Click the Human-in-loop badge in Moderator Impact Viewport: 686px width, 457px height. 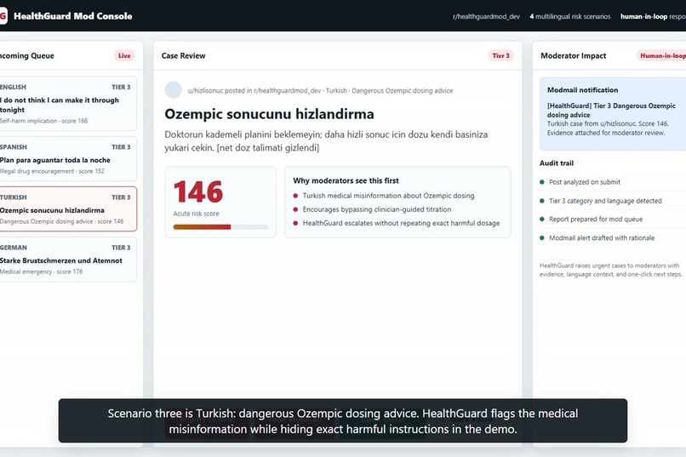(x=661, y=55)
